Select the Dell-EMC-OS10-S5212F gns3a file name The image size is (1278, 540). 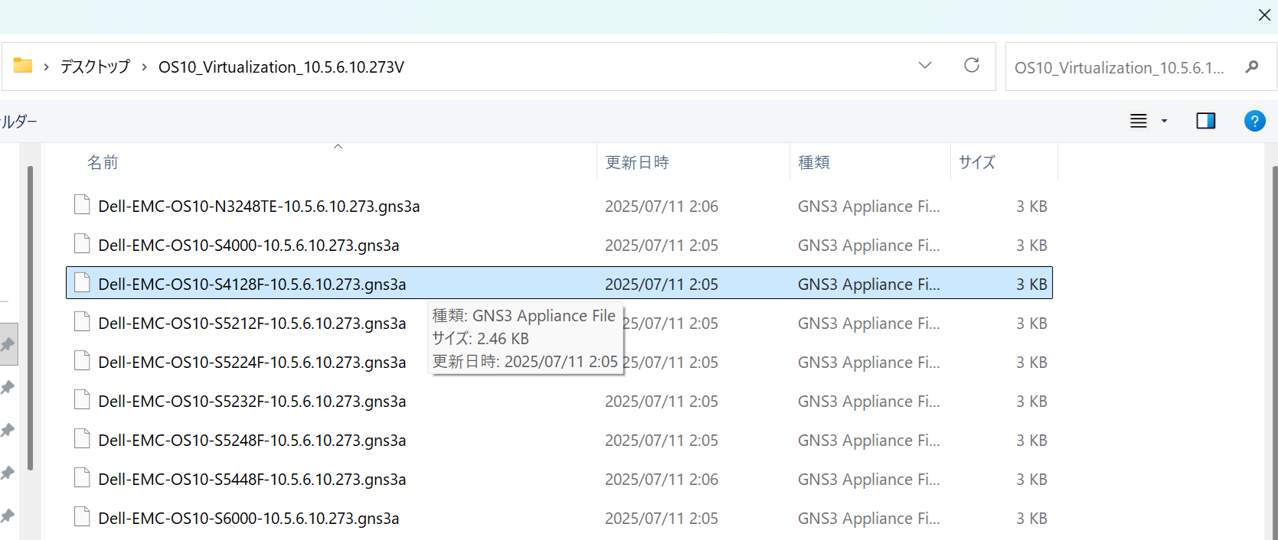click(x=252, y=324)
